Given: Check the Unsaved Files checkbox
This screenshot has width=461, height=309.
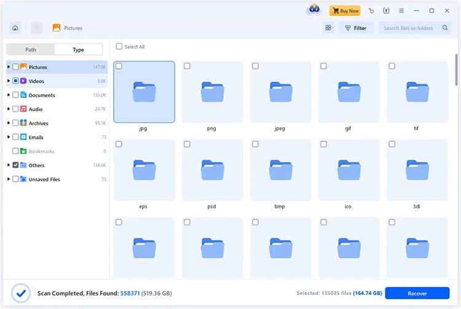Looking at the screenshot, I should click(15, 179).
